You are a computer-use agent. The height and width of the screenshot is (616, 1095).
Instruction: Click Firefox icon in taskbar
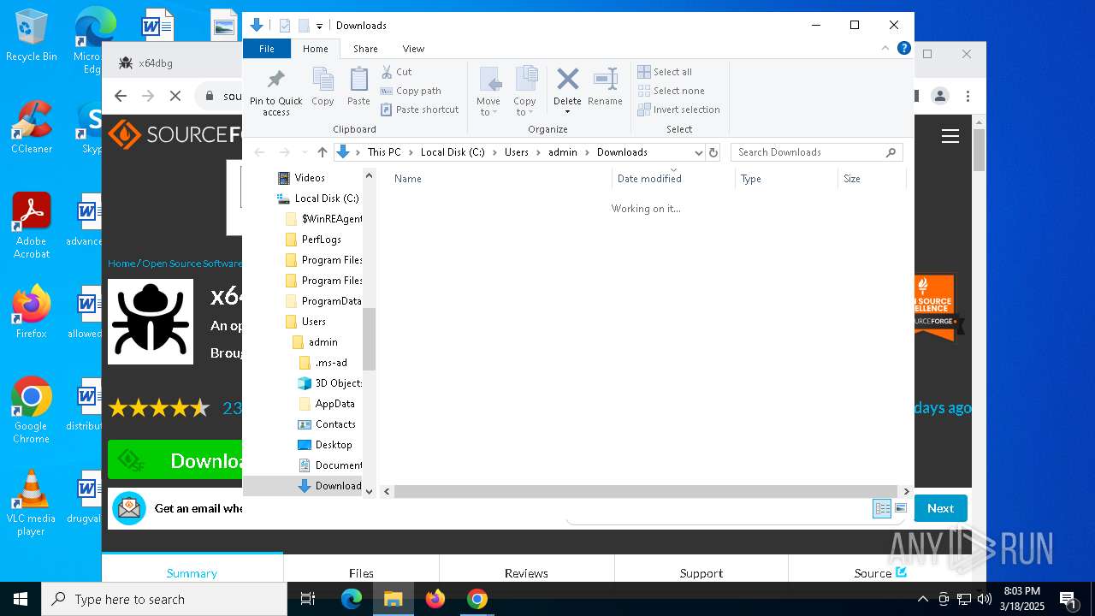point(435,599)
